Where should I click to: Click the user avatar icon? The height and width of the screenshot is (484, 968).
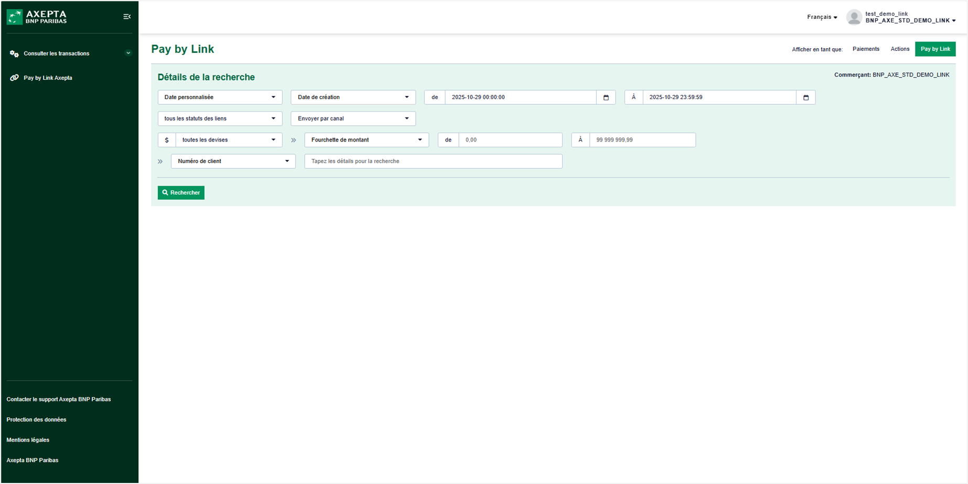click(x=854, y=17)
